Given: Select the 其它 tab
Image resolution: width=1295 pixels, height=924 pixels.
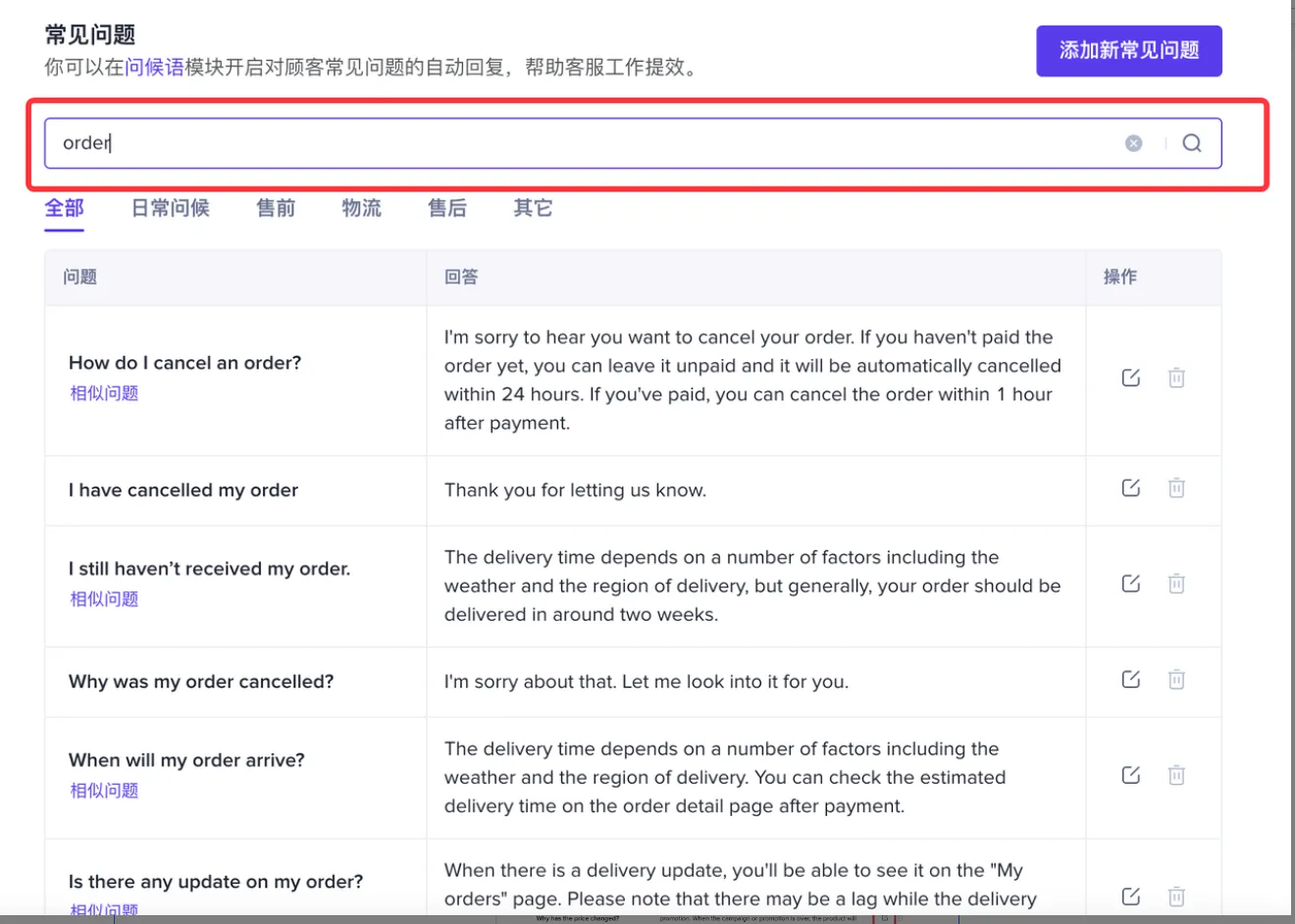Looking at the screenshot, I should click(533, 208).
